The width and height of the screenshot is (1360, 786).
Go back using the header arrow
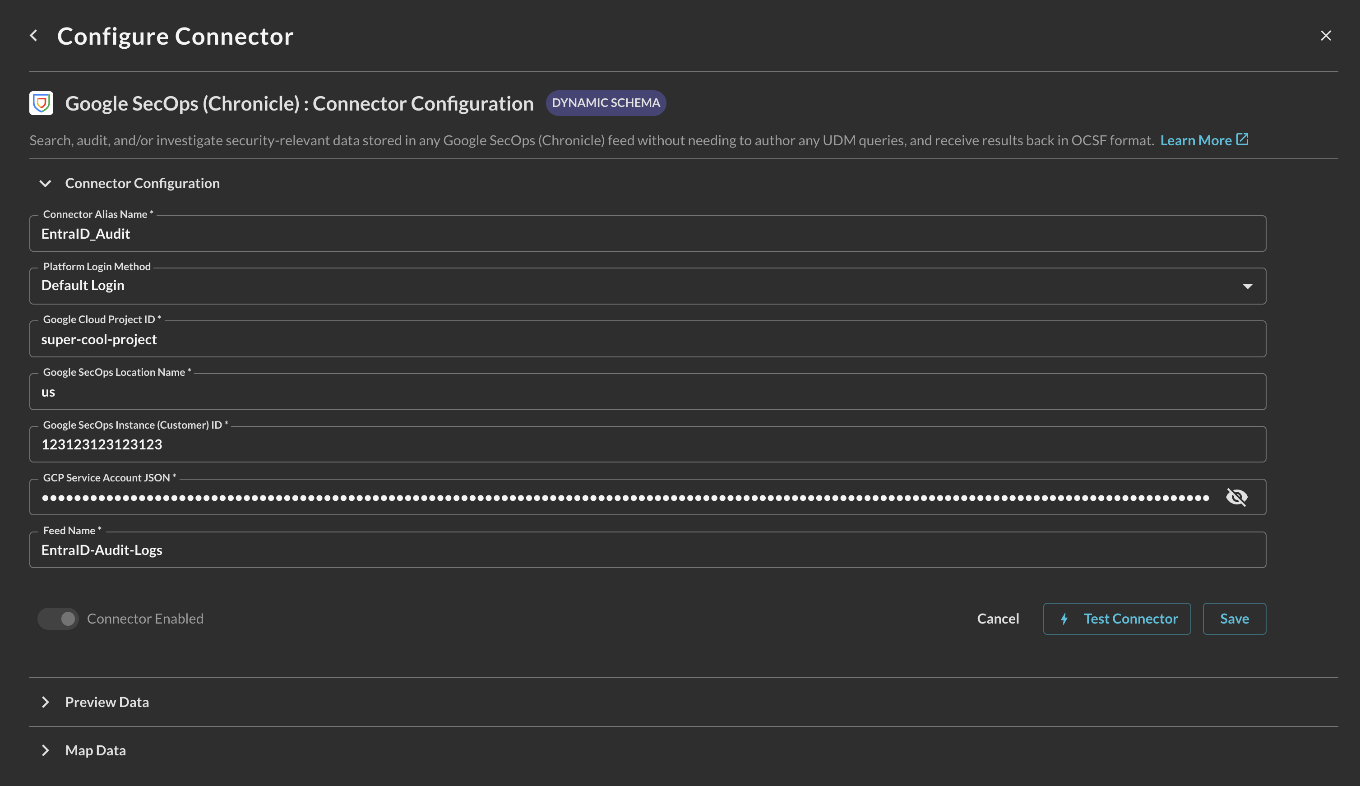pos(34,36)
